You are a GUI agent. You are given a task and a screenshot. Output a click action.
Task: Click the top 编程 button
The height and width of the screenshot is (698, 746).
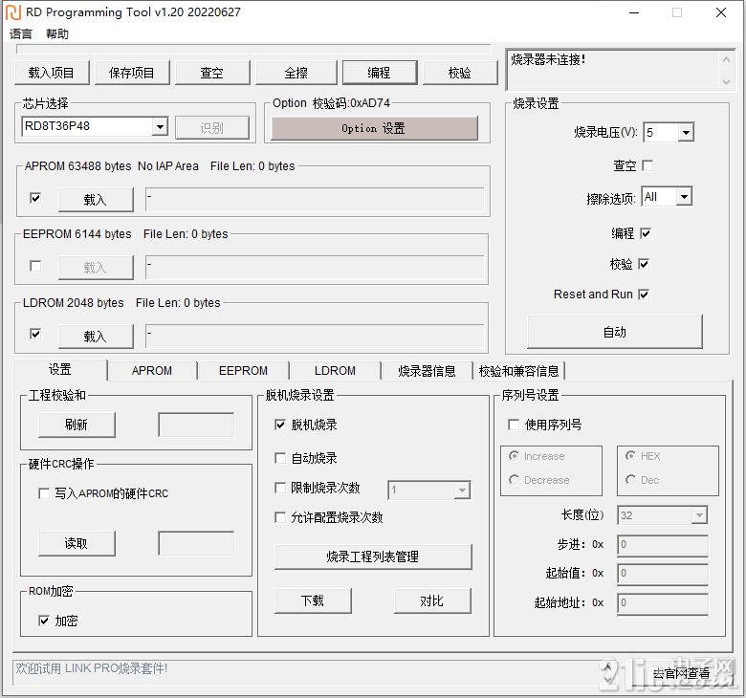[379, 73]
